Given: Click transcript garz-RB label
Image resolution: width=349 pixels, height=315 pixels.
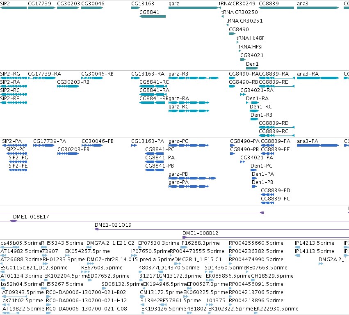Looking at the screenshot, I should [178, 74].
